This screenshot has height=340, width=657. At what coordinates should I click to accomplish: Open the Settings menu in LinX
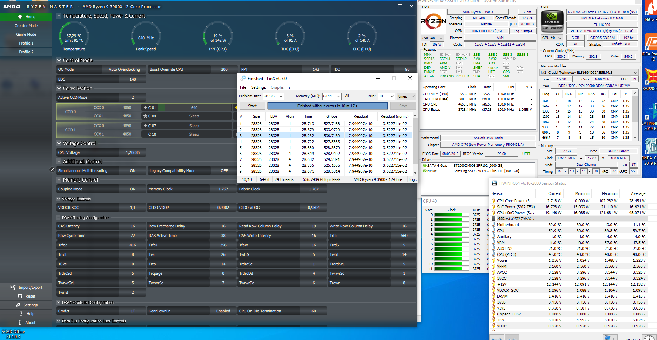[259, 87]
